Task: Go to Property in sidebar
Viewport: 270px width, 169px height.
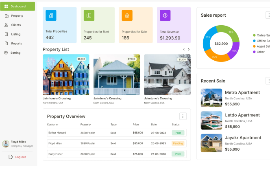Action: 17,16
